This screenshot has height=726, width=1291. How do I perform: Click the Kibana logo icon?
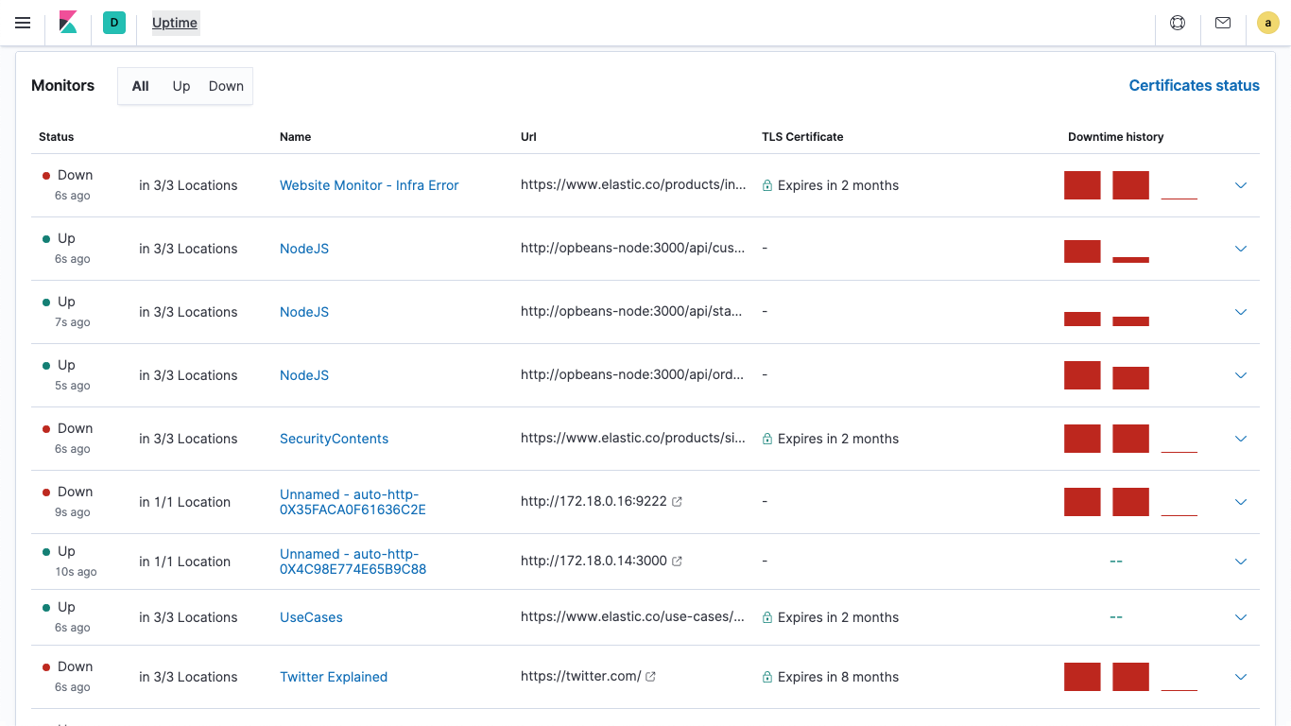[68, 23]
